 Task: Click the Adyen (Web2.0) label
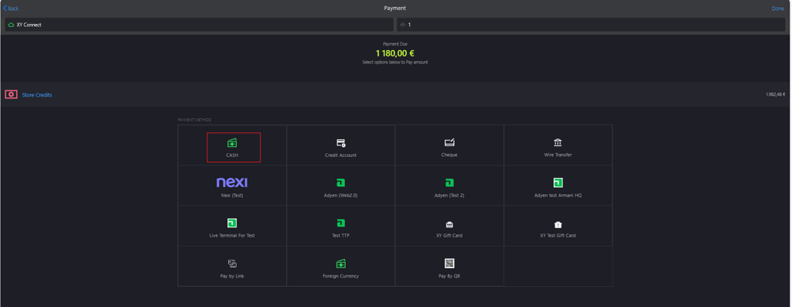tap(341, 196)
